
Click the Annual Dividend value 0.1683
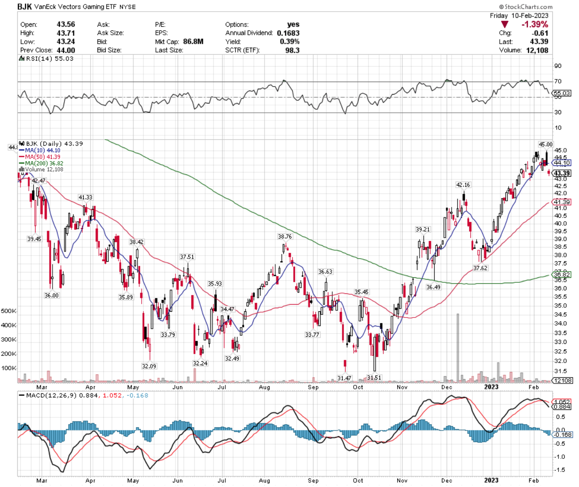click(288, 33)
